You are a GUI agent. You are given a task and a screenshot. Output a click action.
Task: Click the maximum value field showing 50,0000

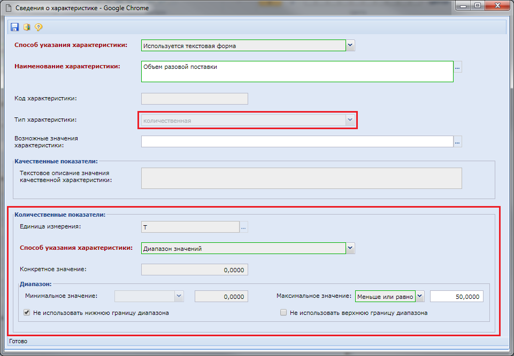click(456, 296)
